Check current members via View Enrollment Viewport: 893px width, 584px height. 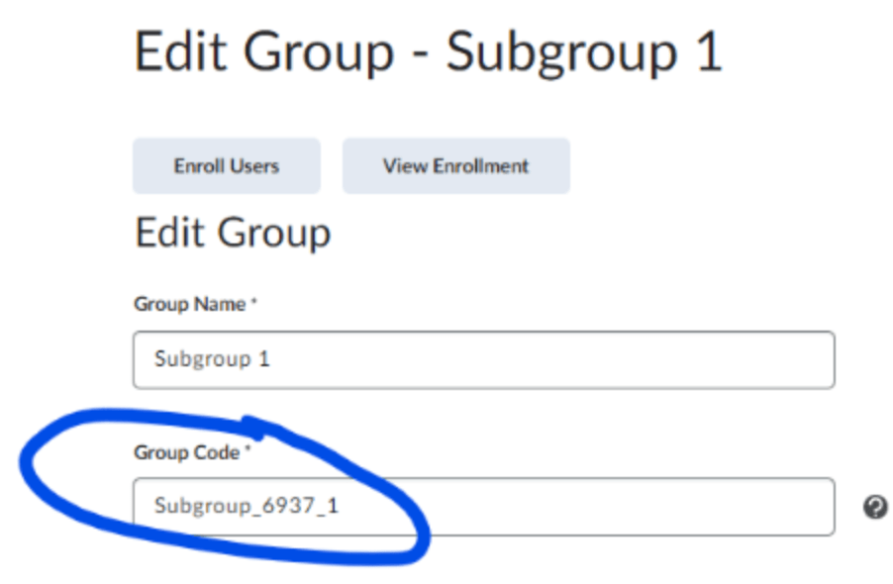455,165
